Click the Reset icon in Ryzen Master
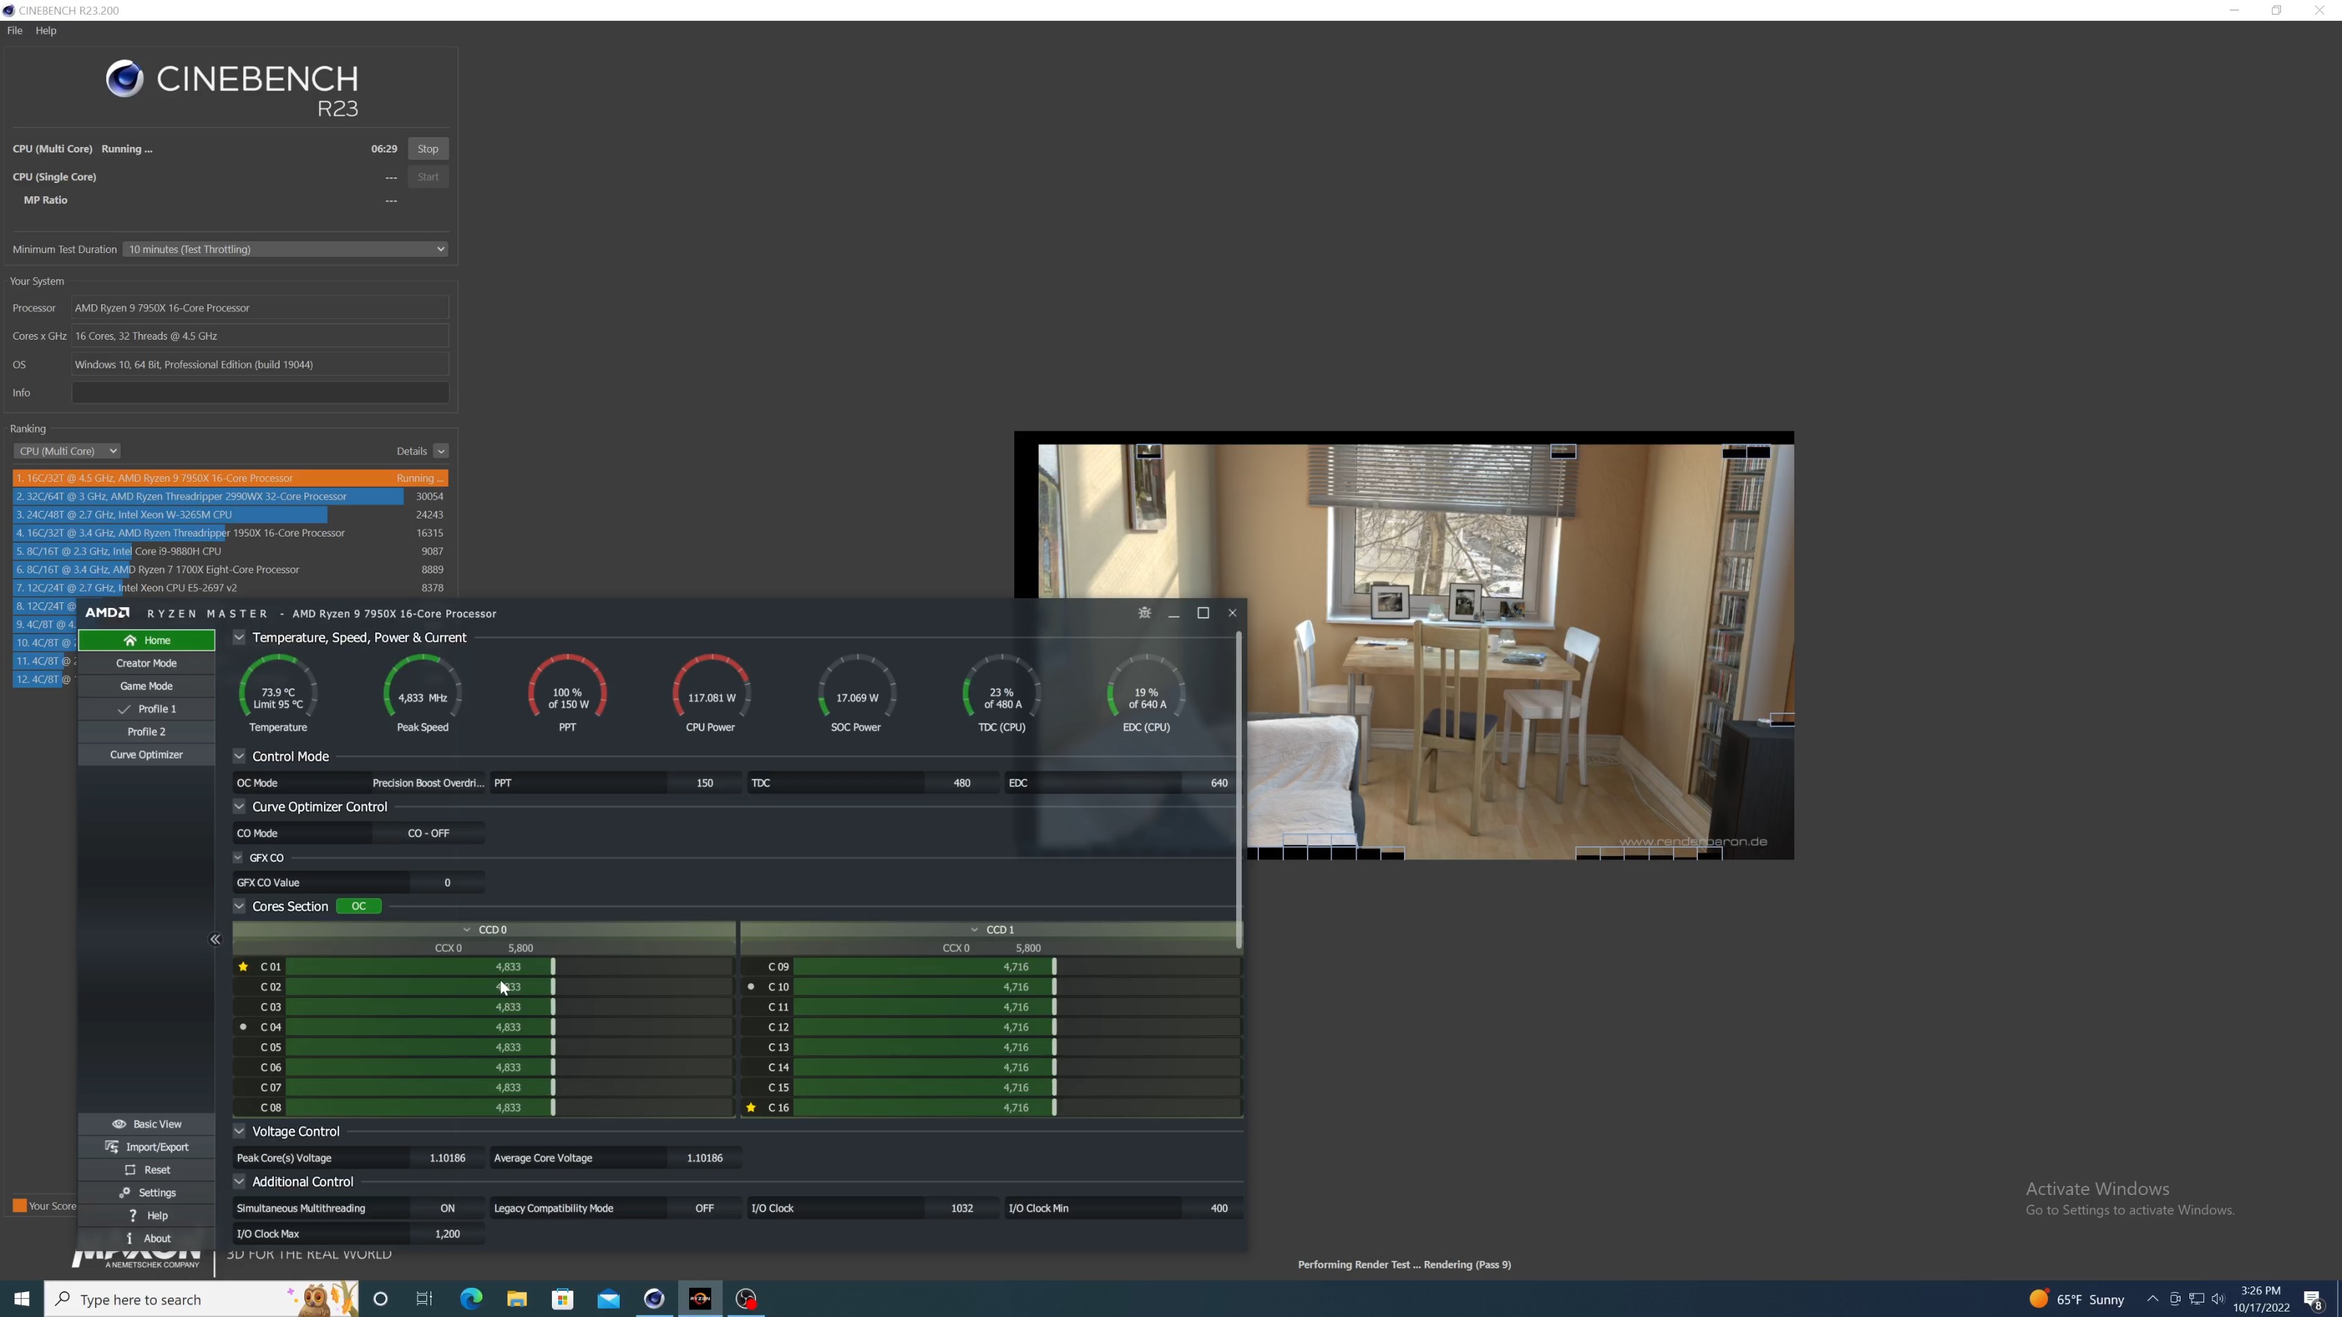Viewport: 2342px width, 1317px height. click(130, 1170)
